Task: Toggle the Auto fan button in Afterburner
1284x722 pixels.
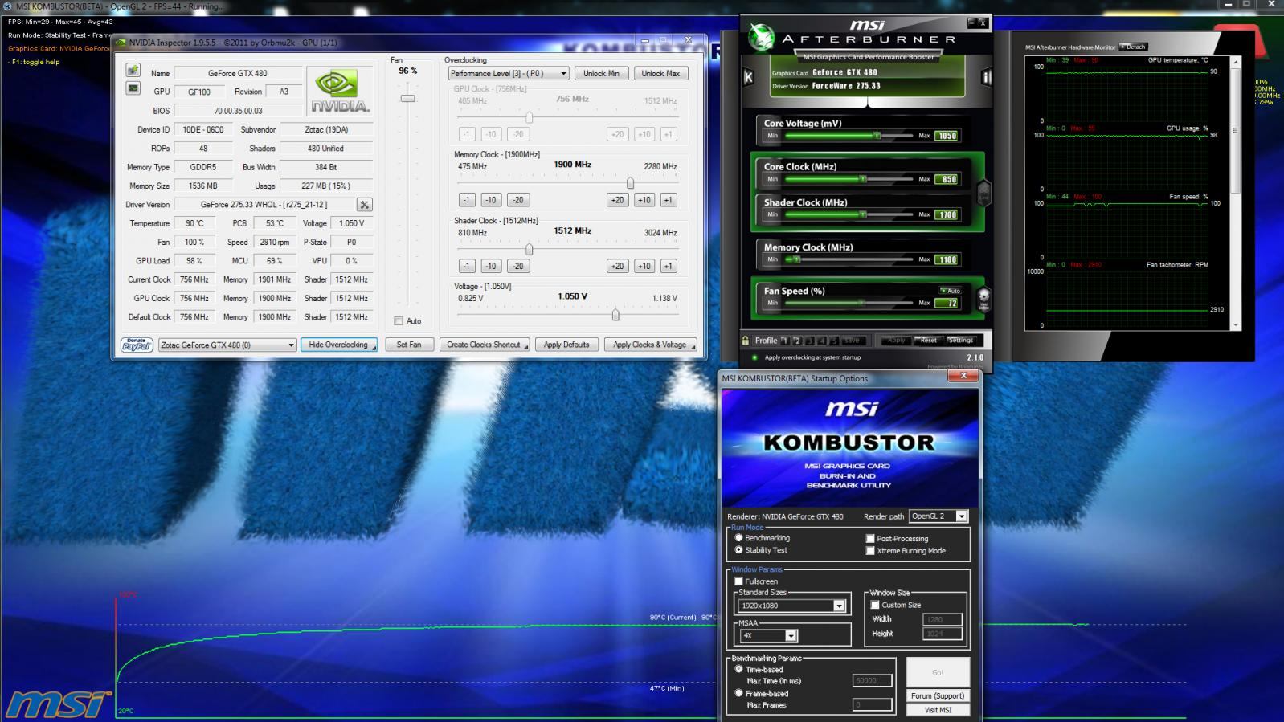Action: point(950,291)
